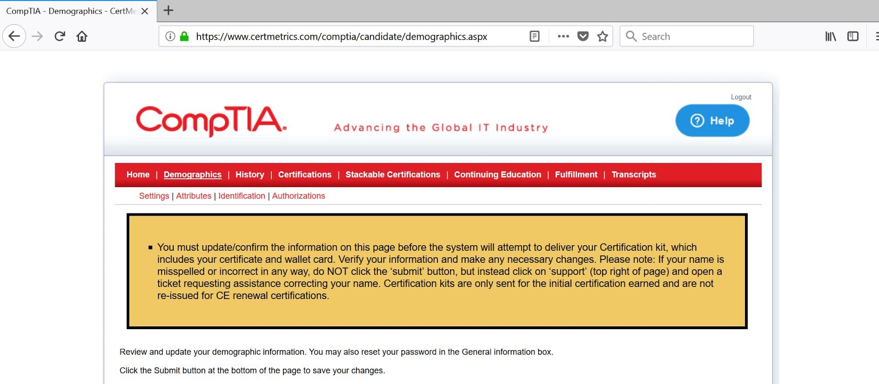Click the browser forward arrow
879x384 pixels.
[x=37, y=36]
